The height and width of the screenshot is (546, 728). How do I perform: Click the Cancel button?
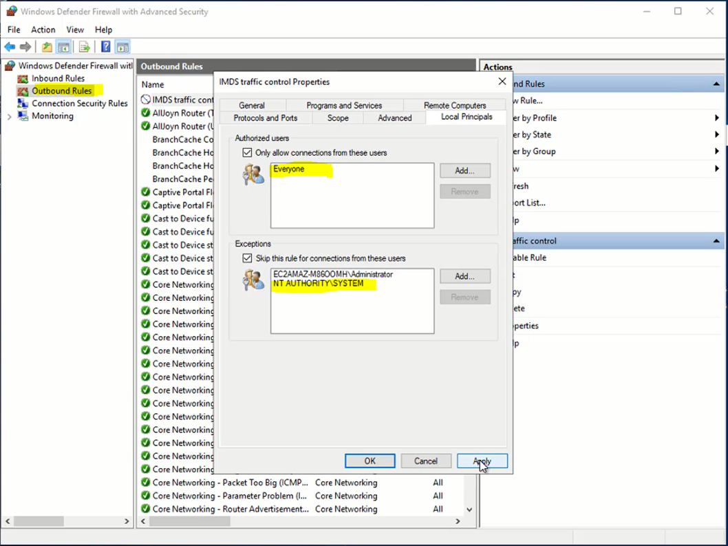[426, 461]
